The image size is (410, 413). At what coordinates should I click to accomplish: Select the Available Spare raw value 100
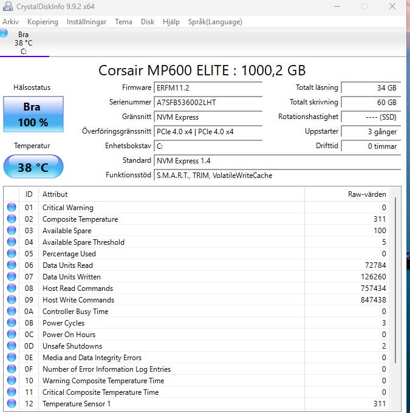(380, 231)
